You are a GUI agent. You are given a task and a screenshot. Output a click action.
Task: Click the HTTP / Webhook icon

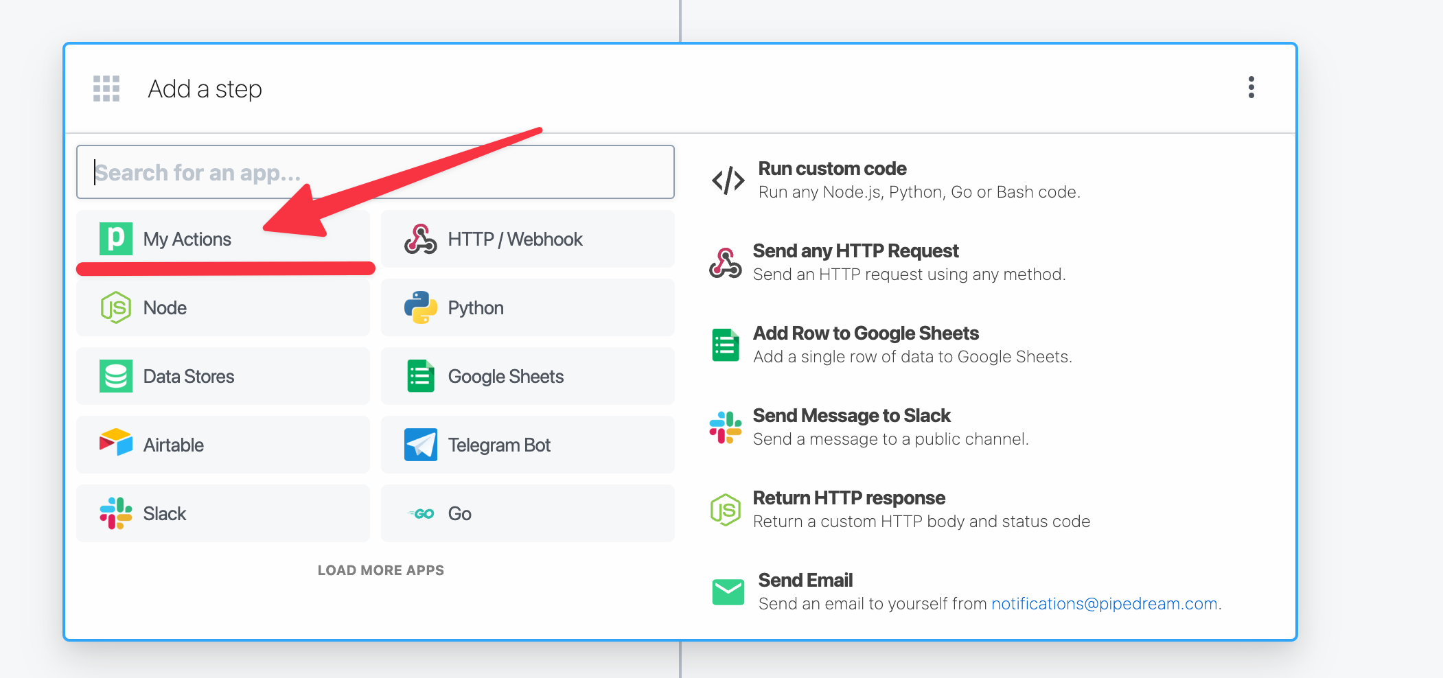[x=421, y=239]
